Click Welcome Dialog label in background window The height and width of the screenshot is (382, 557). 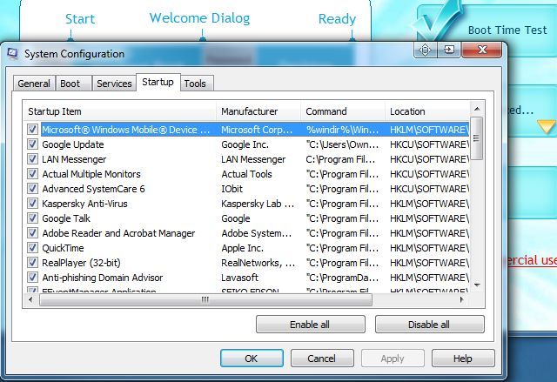[x=199, y=17]
